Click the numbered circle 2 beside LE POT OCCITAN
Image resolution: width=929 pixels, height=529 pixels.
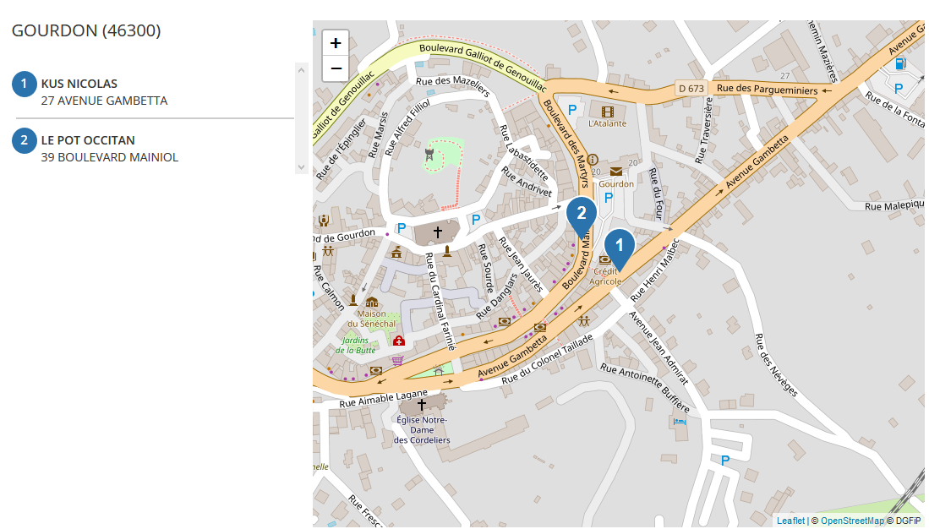pos(25,141)
